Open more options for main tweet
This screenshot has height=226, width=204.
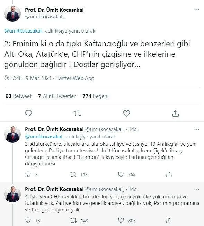(x=197, y=10)
